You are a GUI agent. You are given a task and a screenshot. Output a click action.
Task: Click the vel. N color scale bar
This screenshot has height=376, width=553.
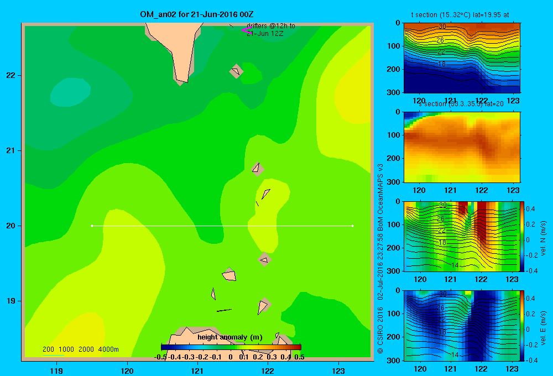click(523, 236)
